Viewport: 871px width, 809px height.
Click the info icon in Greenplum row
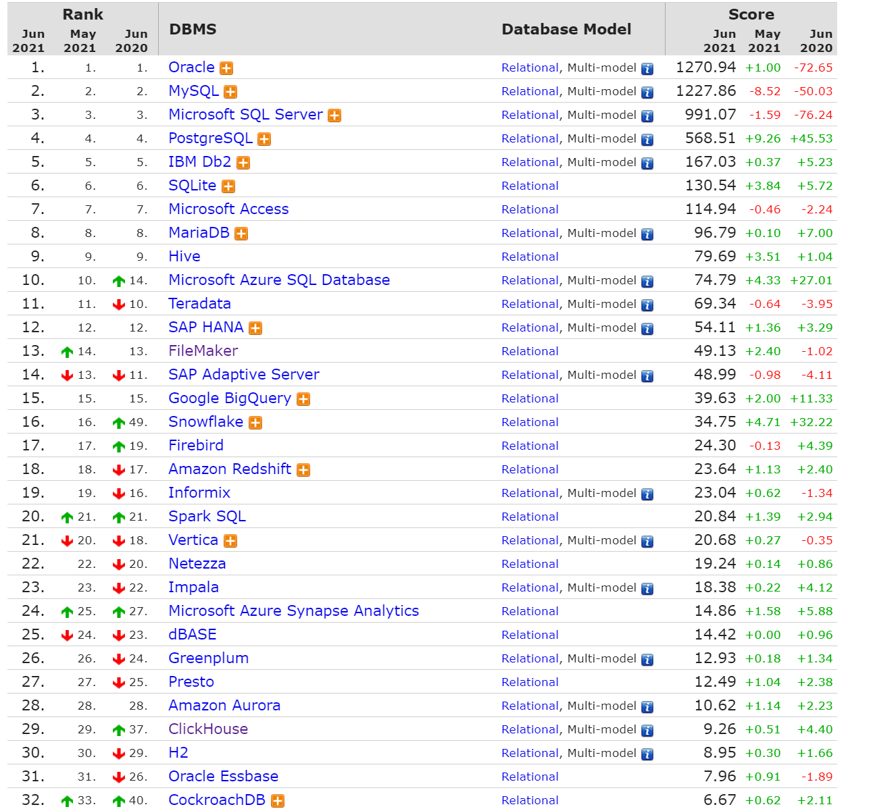click(647, 660)
